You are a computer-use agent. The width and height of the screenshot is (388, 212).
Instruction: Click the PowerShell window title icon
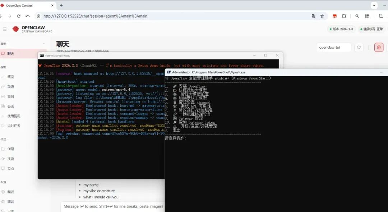tap(169, 72)
